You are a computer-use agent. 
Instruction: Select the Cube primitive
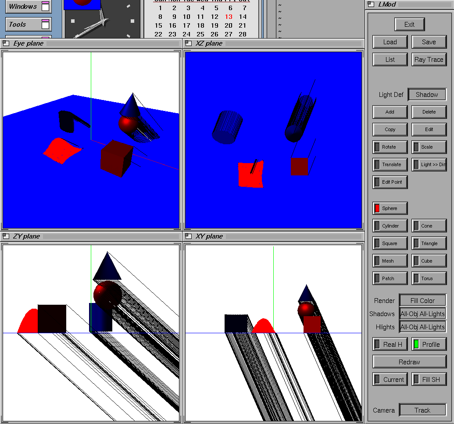429,261
